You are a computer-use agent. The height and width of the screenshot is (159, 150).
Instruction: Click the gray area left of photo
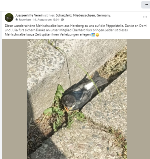15,99
